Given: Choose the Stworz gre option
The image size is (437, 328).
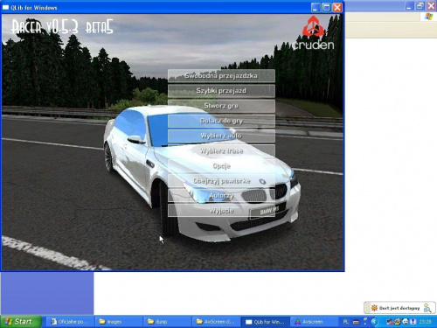Looking at the screenshot, I should [221, 106].
